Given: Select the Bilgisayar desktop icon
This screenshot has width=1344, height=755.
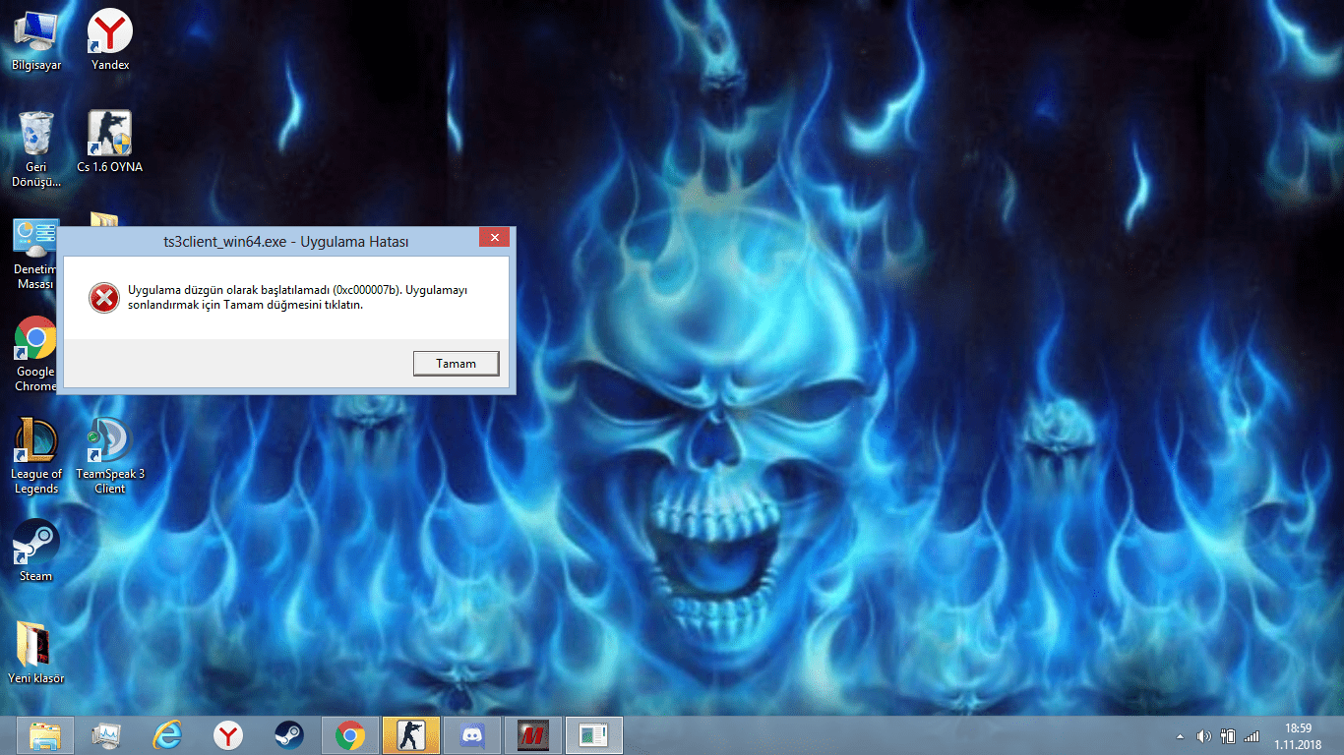Looking at the screenshot, I should (x=36, y=39).
